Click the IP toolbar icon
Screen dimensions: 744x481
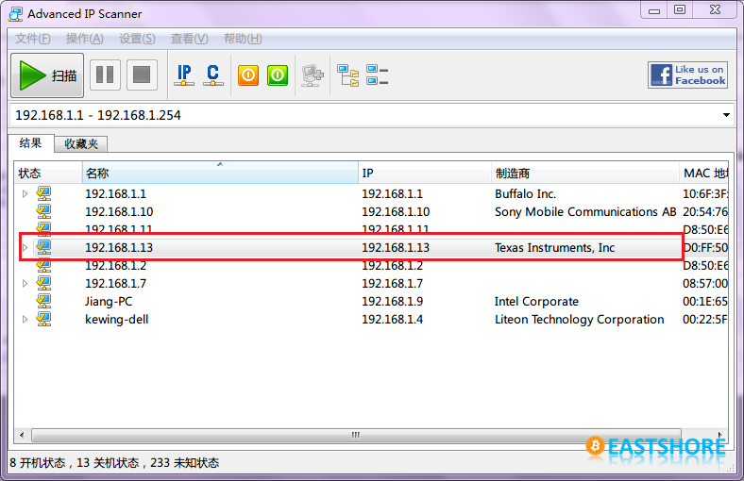click(184, 75)
